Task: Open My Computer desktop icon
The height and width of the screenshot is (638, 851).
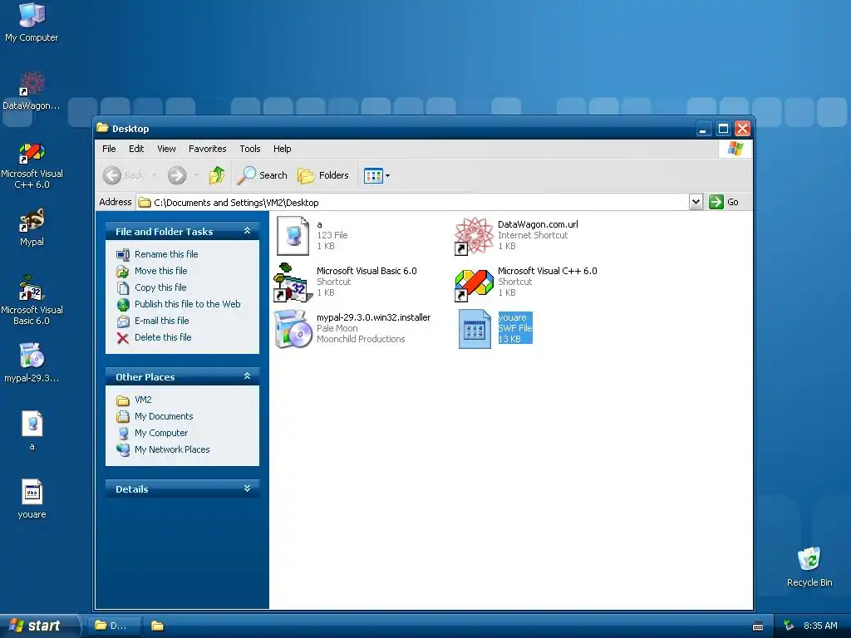Action: coord(32,22)
